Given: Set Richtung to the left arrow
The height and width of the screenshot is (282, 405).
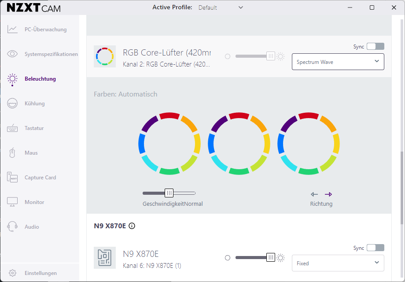Looking at the screenshot, I should tap(314, 194).
